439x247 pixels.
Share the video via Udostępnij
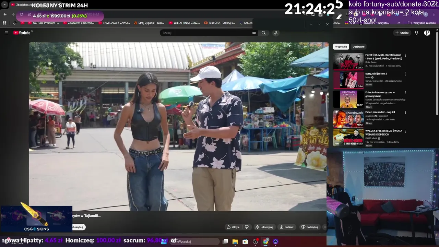click(264, 227)
